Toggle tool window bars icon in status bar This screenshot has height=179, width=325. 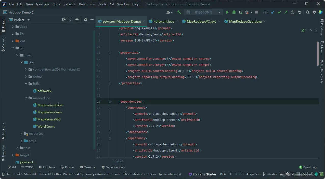(x=3, y=174)
